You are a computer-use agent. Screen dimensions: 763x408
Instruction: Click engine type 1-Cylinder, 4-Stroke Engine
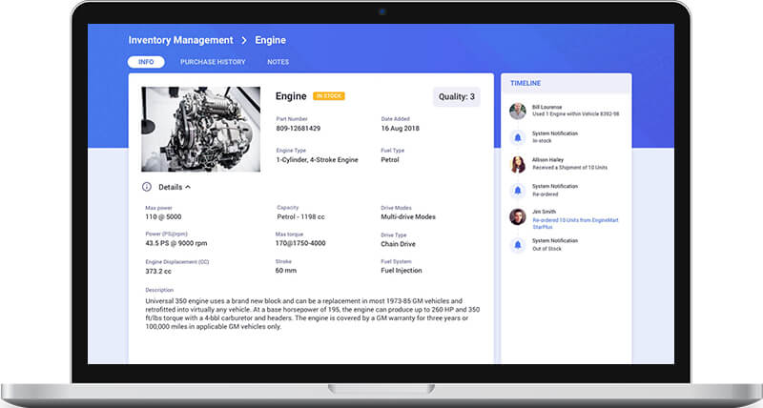317,159
